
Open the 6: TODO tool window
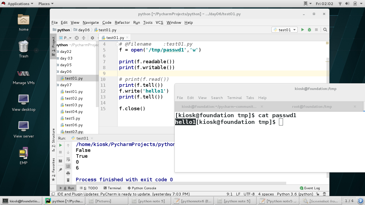point(89,188)
